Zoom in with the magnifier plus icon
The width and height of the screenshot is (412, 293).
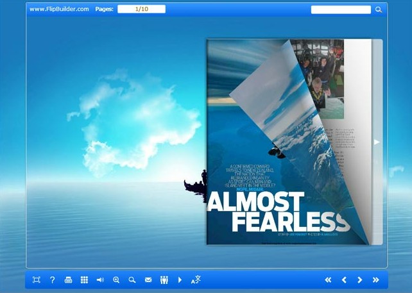116,280
